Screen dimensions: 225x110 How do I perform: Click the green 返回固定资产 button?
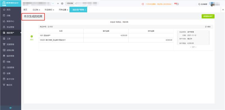coord(208,16)
